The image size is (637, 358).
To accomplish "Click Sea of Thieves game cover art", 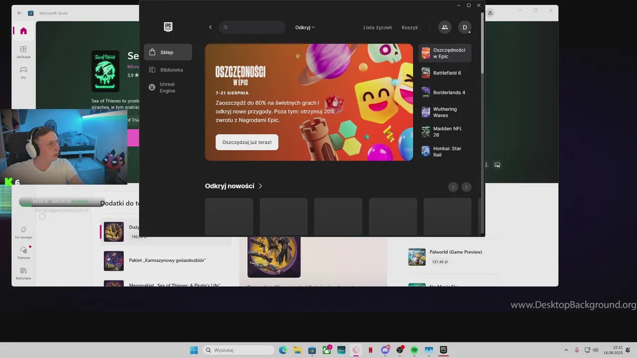I will [x=106, y=71].
